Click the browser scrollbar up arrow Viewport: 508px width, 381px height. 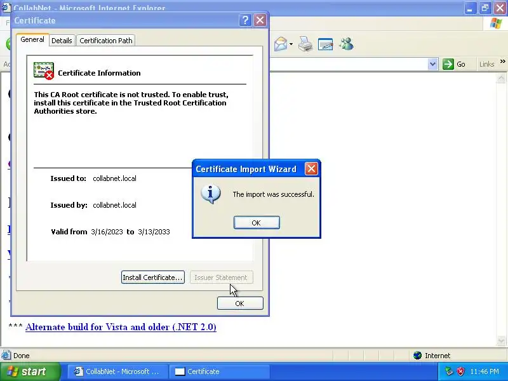click(501, 77)
